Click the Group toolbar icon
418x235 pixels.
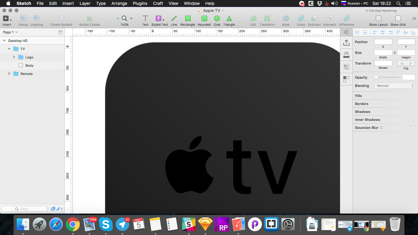pos(23,19)
